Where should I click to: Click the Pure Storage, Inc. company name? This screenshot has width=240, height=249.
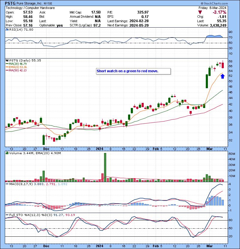coord(29,4)
